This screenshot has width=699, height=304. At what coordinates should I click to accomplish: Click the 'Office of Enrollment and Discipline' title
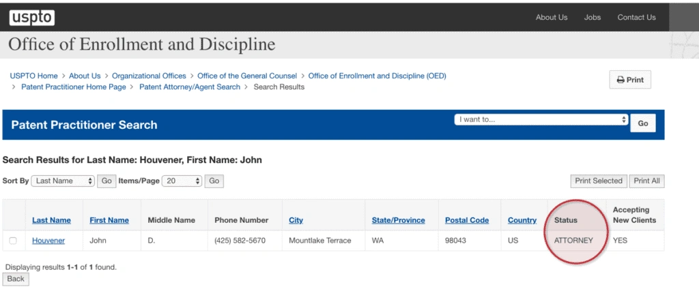(x=142, y=44)
